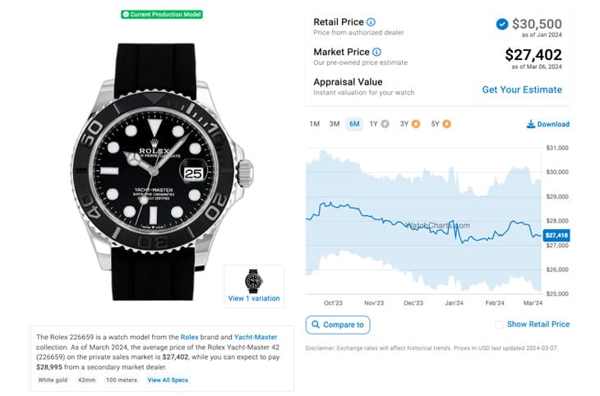Click the $27,418 price marker on chart
The width and height of the screenshot is (600, 396).
(556, 235)
